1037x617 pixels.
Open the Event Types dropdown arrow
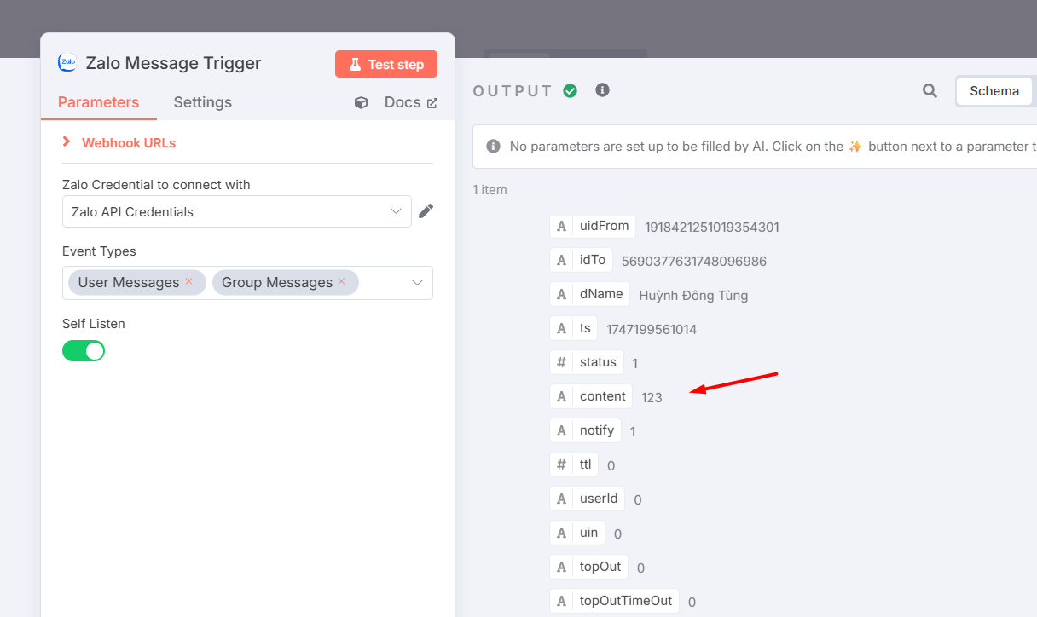click(418, 282)
